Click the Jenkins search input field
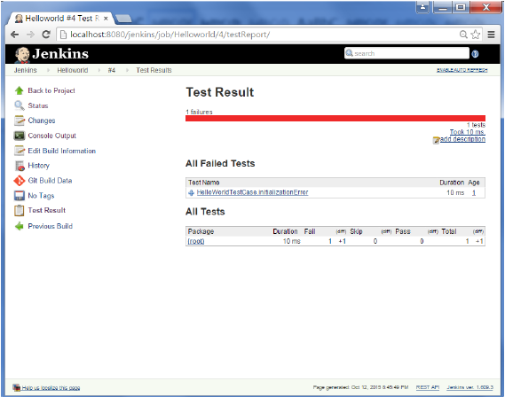This screenshot has width=505, height=397. [x=406, y=53]
